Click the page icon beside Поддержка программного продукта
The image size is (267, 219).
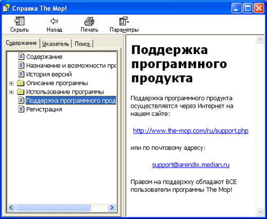pyautogui.click(x=21, y=100)
